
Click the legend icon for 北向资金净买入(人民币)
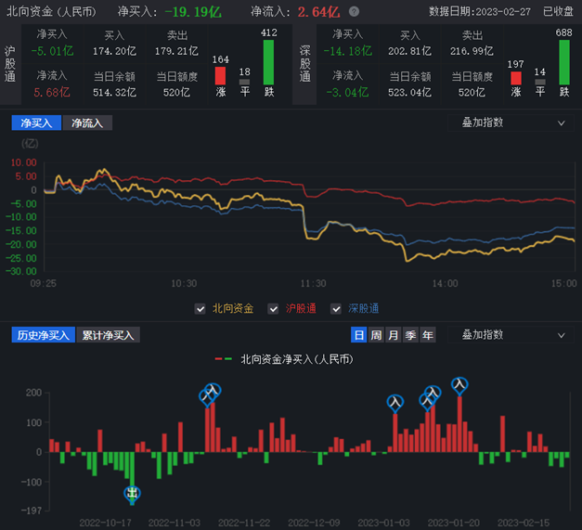(224, 358)
